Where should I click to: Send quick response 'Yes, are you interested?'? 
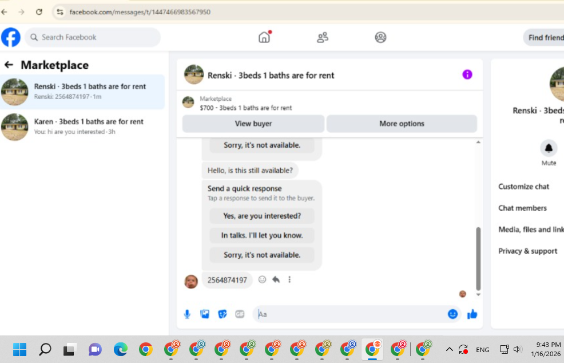pyautogui.click(x=262, y=216)
